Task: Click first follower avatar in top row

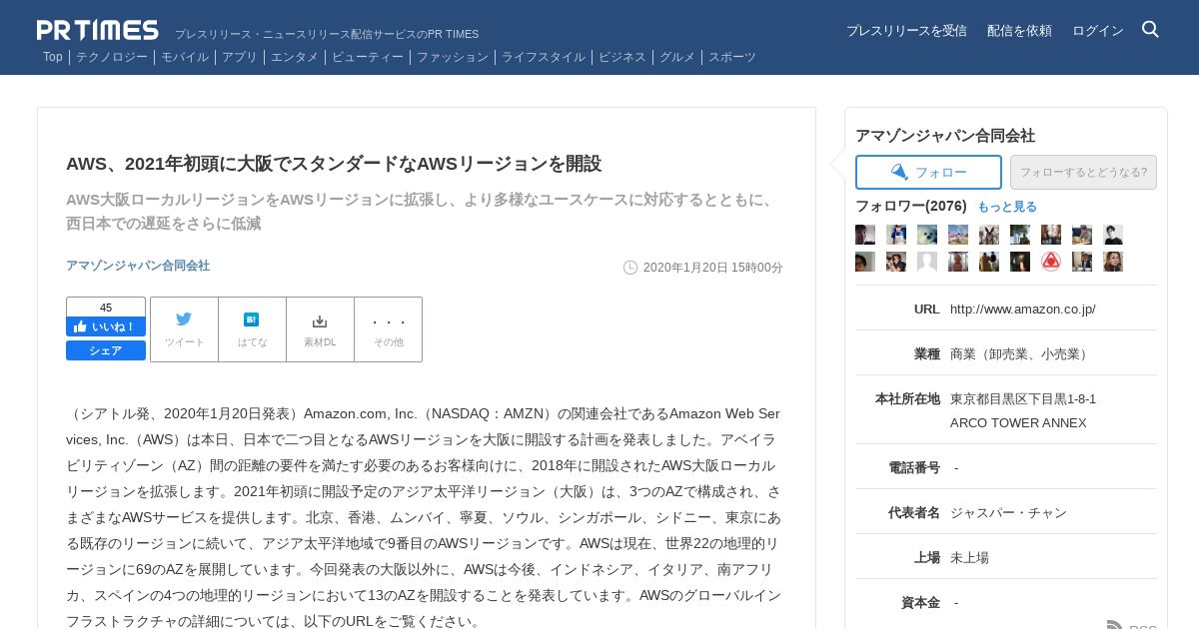Action: [x=865, y=235]
